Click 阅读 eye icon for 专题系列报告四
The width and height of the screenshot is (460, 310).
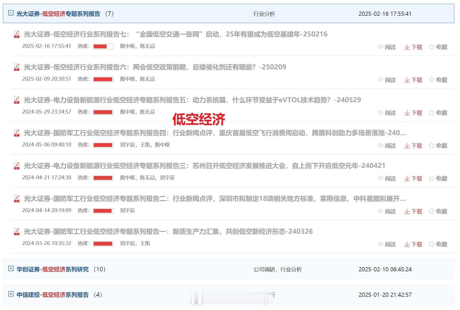pyautogui.click(x=380, y=146)
